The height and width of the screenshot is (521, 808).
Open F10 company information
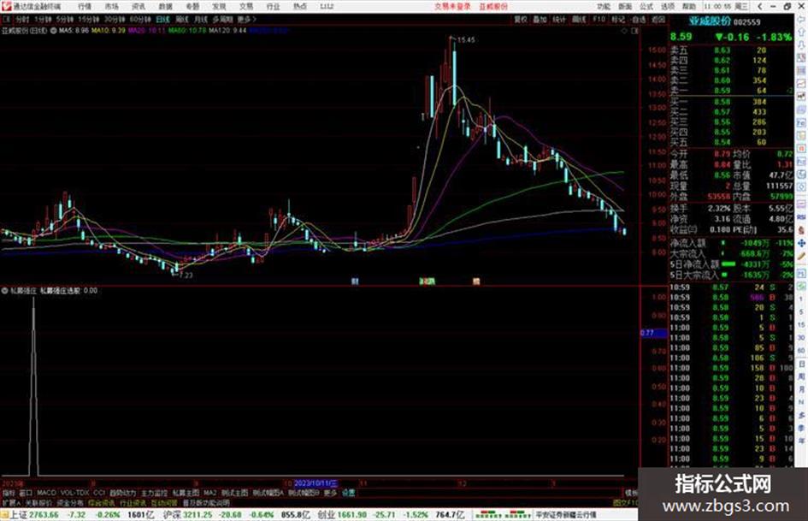click(x=599, y=19)
